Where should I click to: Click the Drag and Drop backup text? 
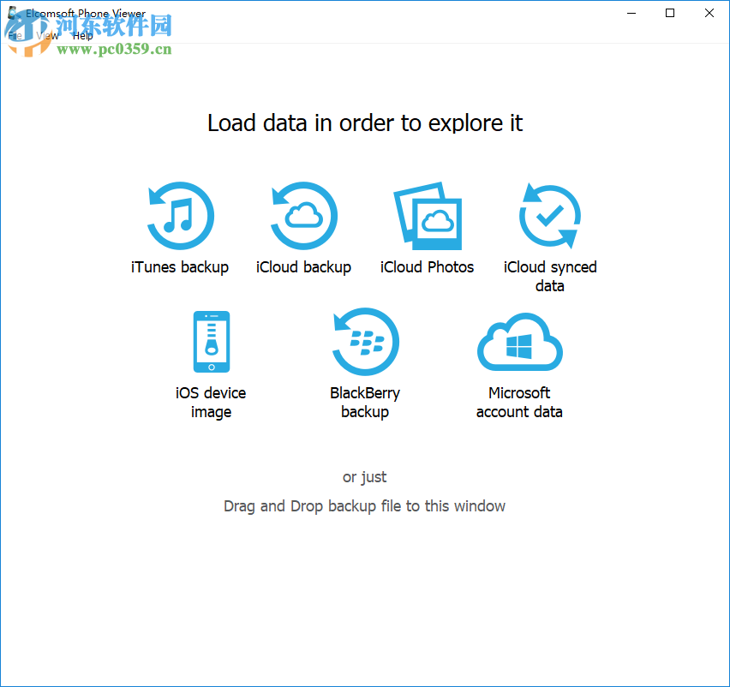(364, 505)
